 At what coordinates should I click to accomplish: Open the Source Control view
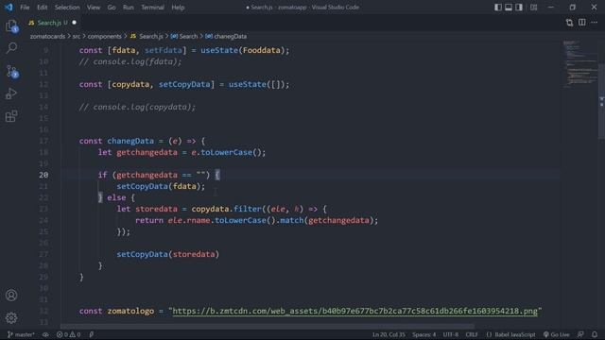(x=11, y=72)
